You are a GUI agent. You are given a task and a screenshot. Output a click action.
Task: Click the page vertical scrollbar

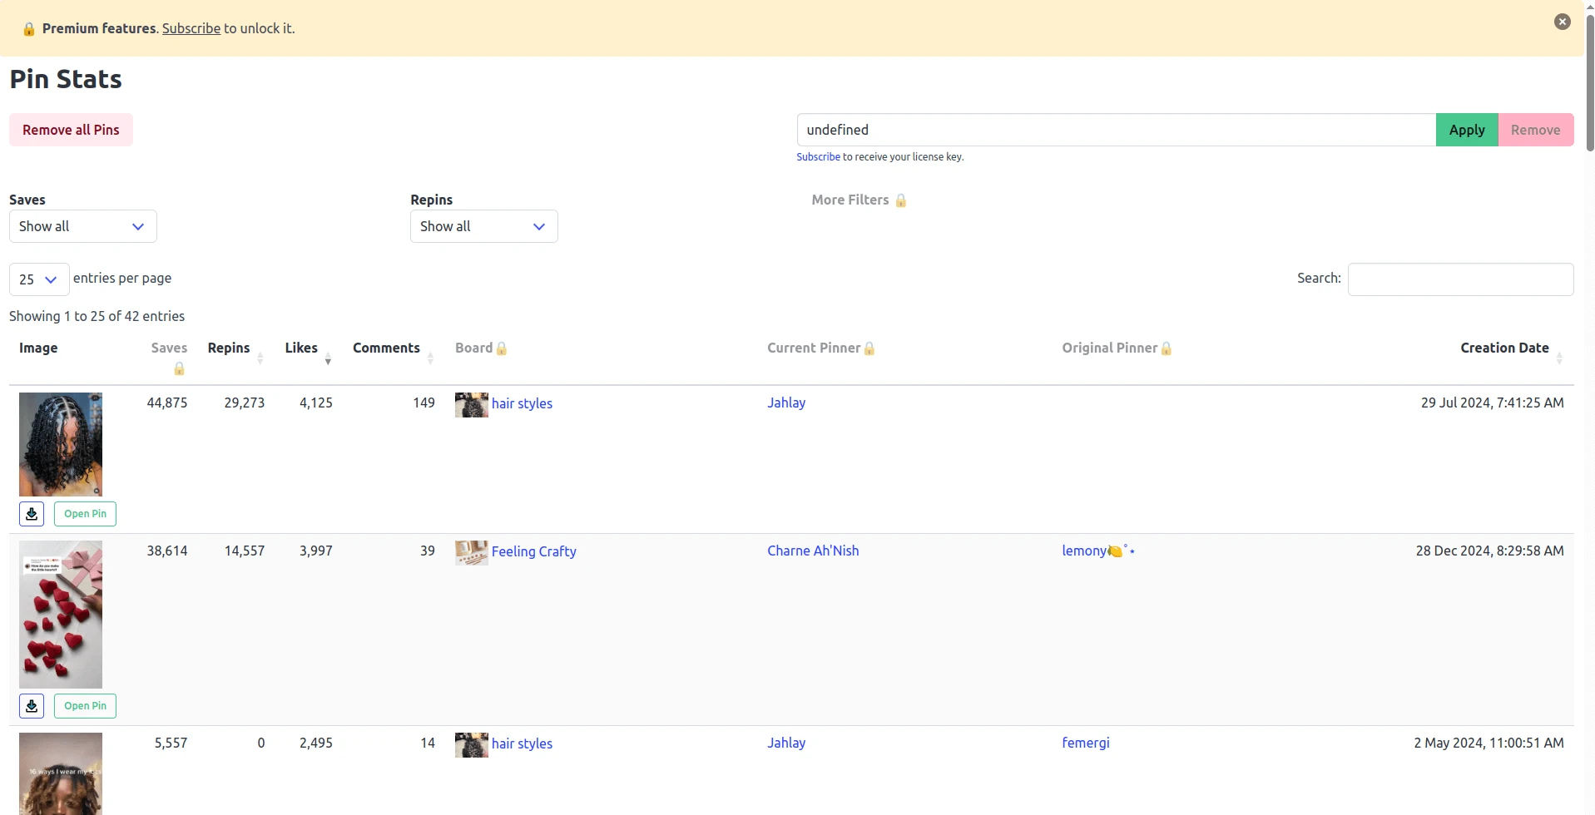click(1590, 83)
